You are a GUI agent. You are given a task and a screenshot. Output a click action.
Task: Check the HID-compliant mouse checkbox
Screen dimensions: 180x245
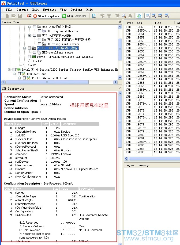tap(35, 52)
